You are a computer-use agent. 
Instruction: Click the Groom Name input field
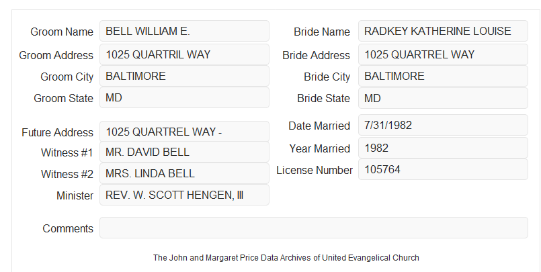pos(184,31)
